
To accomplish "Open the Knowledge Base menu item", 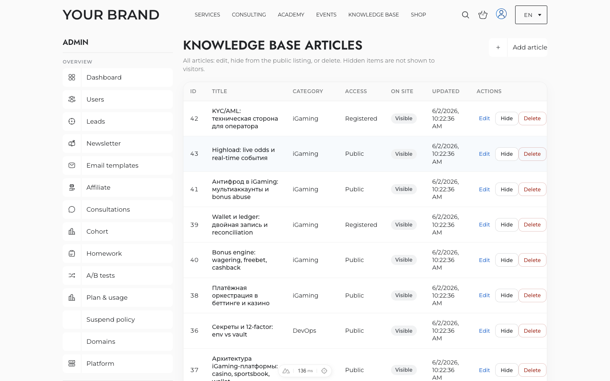I will click(374, 15).
